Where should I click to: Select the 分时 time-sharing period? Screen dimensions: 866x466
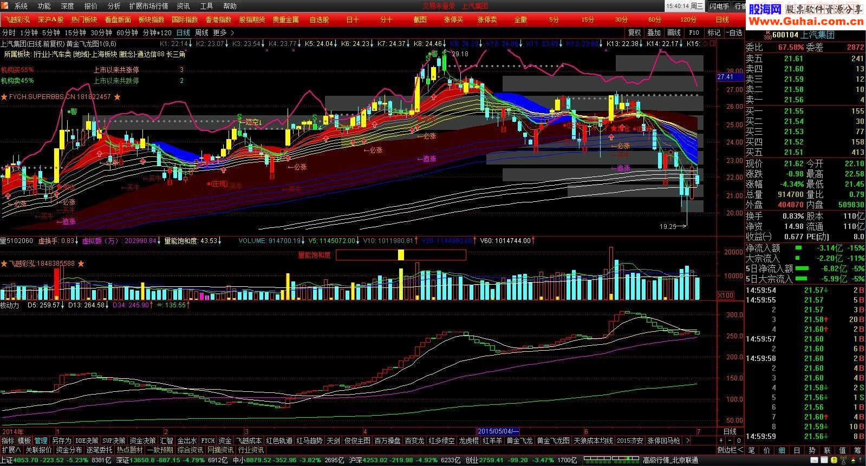click(9, 32)
